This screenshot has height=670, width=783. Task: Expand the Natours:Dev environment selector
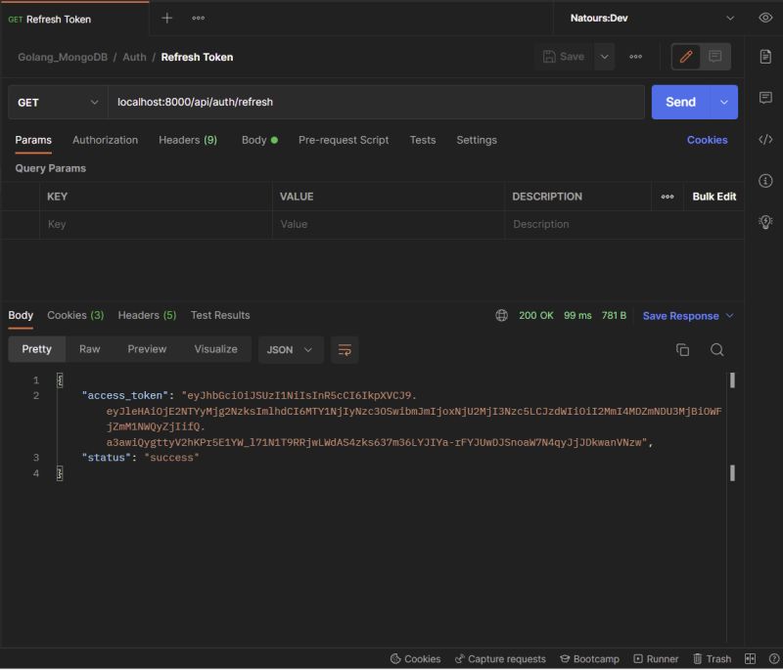pos(671,18)
